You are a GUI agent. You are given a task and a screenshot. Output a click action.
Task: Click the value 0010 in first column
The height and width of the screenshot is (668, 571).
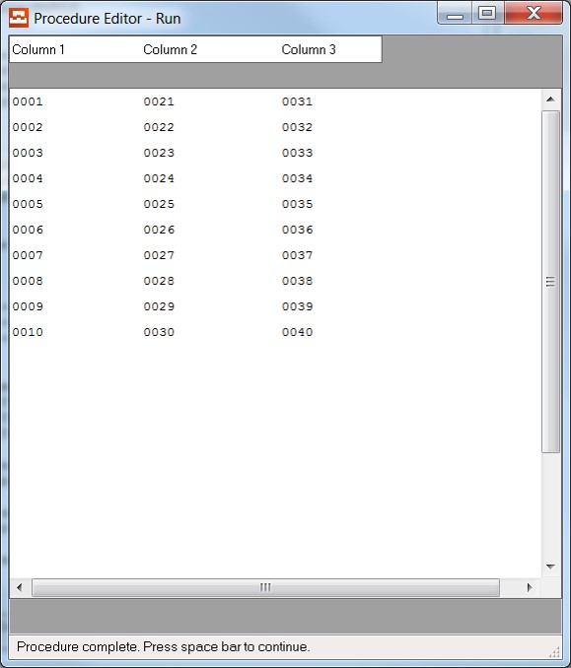click(x=28, y=332)
